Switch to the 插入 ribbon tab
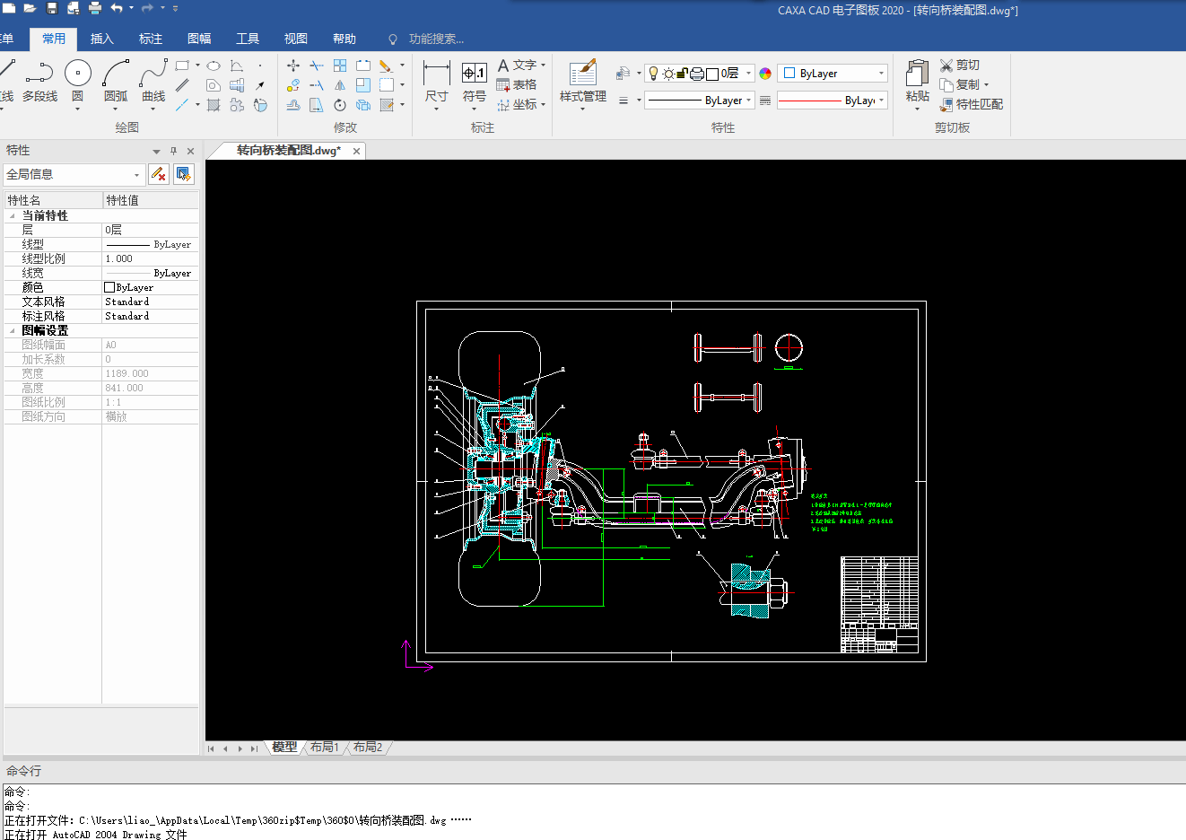1186x840 pixels. click(102, 39)
